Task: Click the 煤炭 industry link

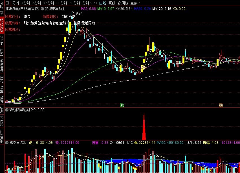Action: [27, 17]
